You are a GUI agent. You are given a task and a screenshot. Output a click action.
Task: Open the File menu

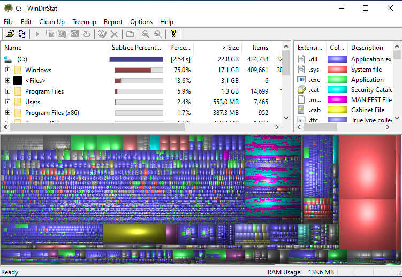[x=9, y=22]
